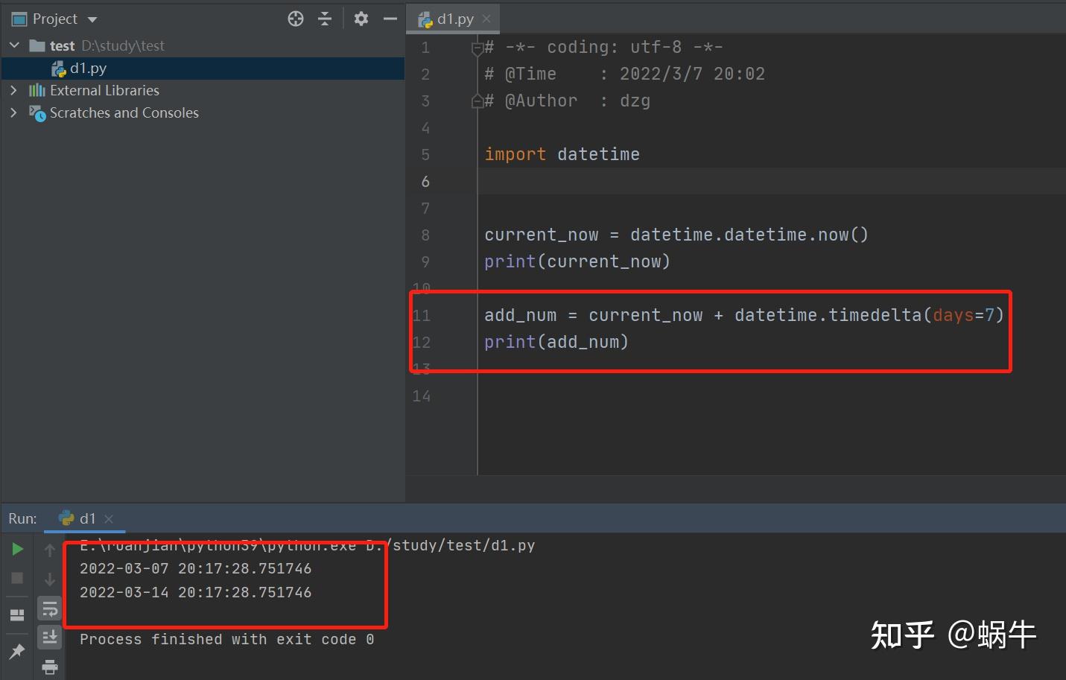Click the locate file target icon

click(x=296, y=19)
